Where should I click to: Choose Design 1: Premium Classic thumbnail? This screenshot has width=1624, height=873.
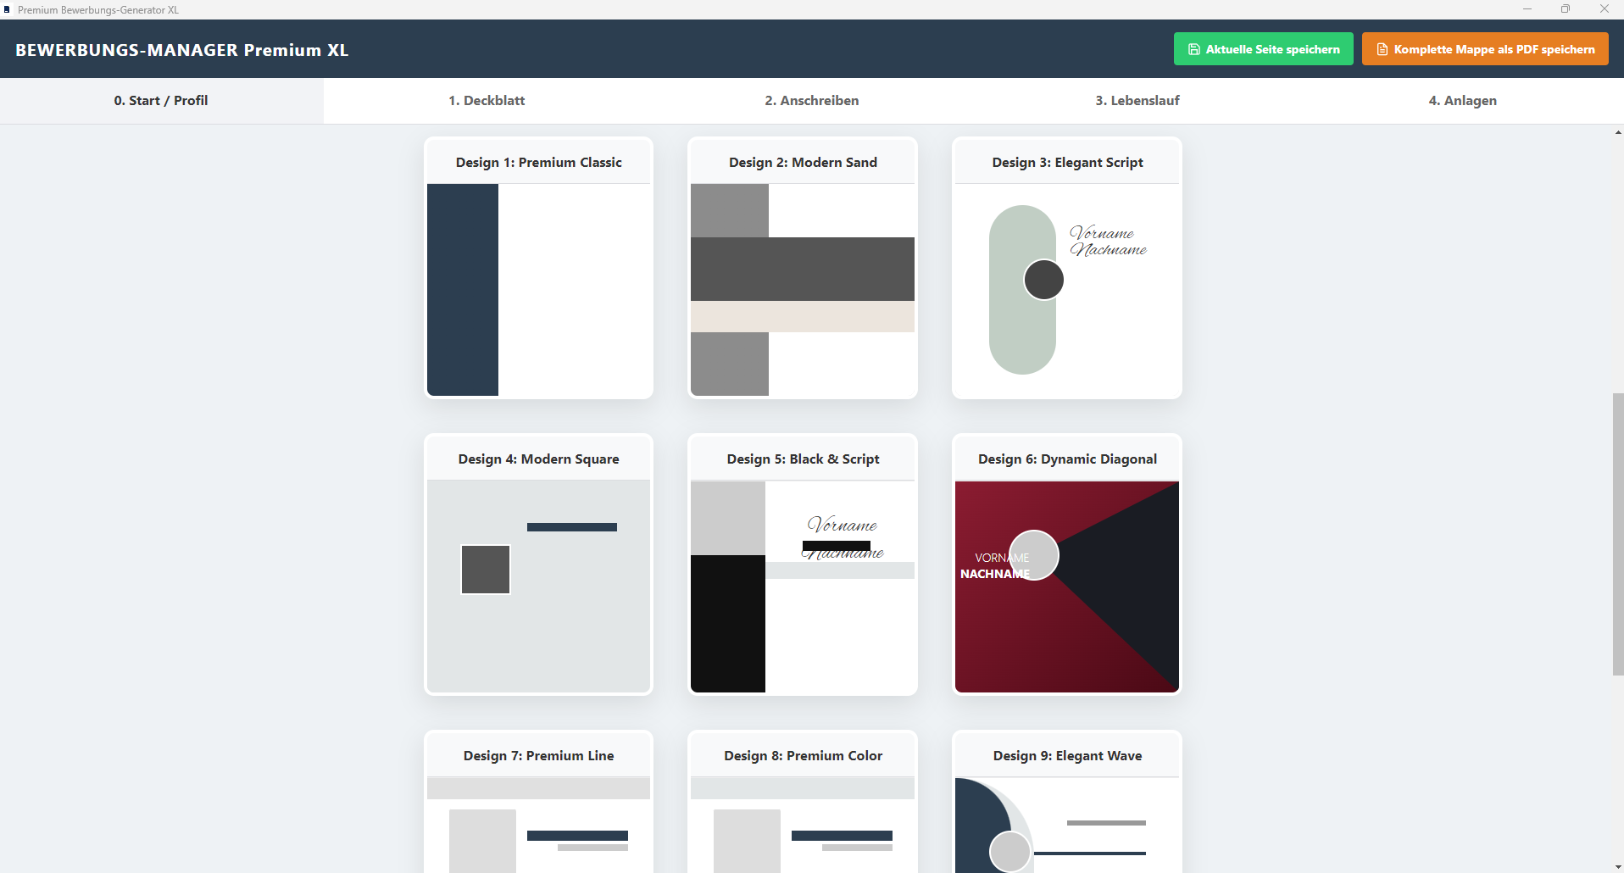coord(538,268)
